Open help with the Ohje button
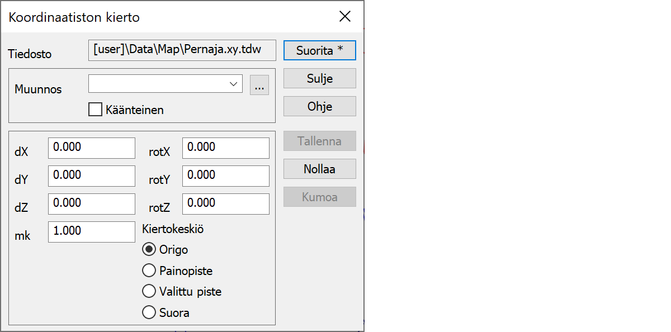 tap(319, 106)
